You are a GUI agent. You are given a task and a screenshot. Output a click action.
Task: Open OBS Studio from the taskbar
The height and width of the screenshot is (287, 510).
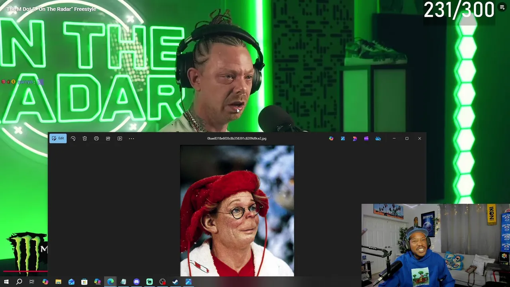pos(163,282)
